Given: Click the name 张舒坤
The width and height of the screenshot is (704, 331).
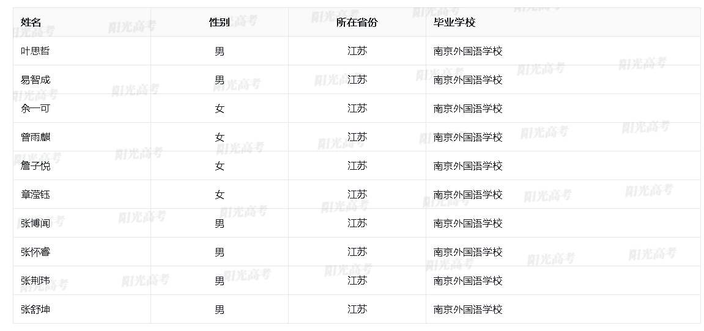Looking at the screenshot, I should (35, 310).
